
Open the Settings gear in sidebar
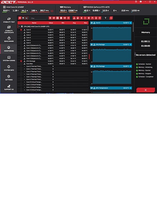click(9, 78)
